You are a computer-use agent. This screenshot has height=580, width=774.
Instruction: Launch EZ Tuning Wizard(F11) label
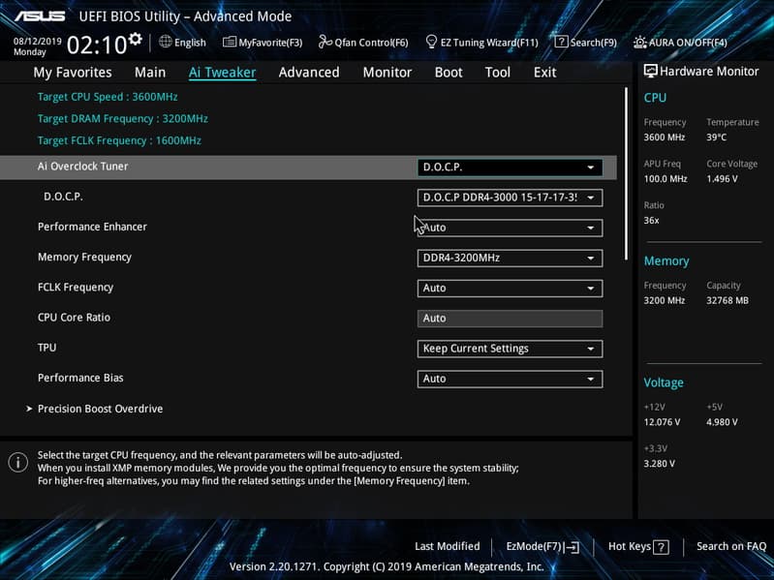(x=489, y=43)
